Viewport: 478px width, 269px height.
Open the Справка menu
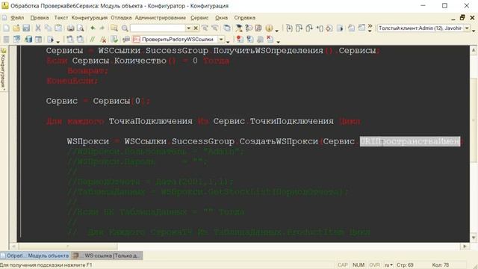[x=245, y=18]
